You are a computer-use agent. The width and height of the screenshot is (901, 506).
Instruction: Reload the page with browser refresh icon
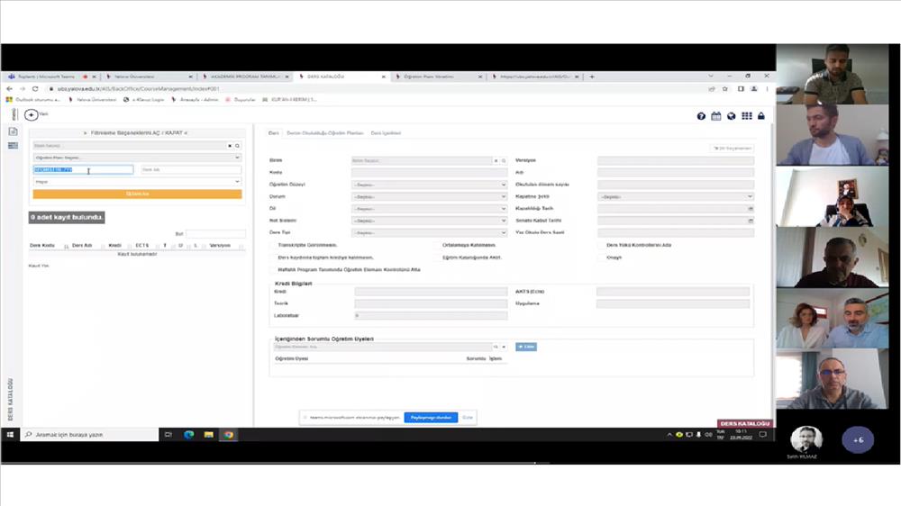coord(35,88)
